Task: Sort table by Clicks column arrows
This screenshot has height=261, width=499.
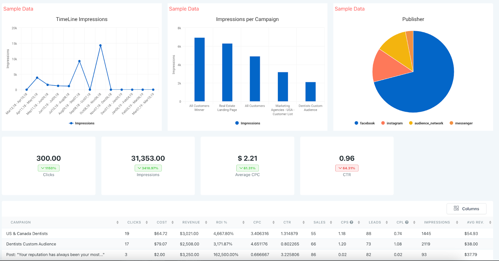Action: tap(147, 222)
